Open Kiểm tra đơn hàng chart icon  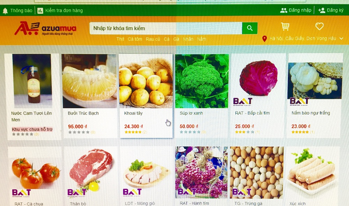[40, 11]
